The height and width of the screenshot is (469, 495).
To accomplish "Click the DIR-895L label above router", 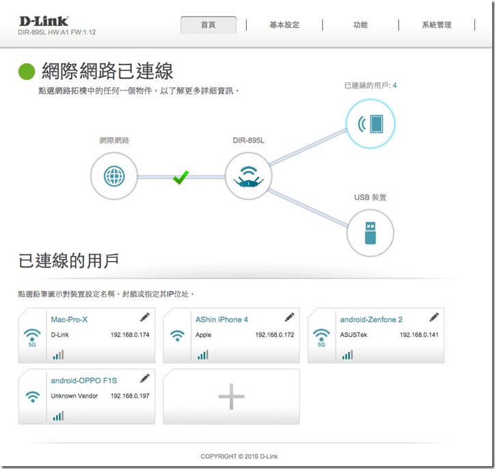I will click(x=248, y=140).
